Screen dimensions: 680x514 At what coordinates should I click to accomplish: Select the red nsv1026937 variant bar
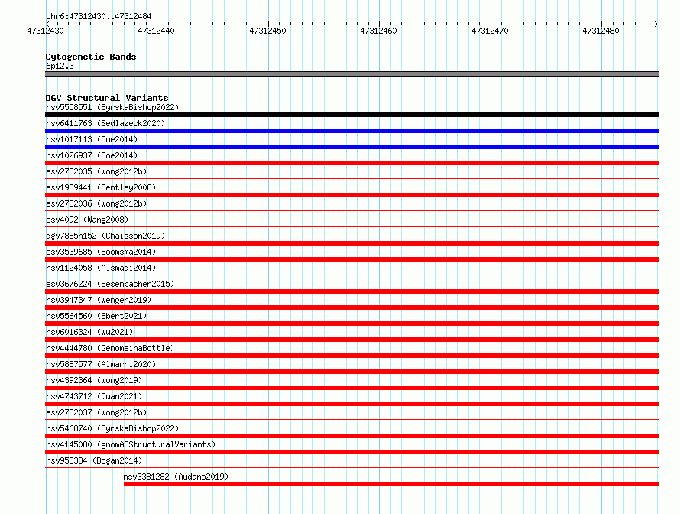(x=351, y=163)
